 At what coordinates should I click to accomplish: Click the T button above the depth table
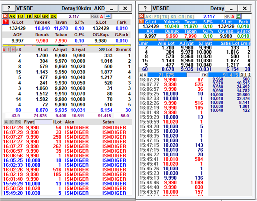point(9,49)
